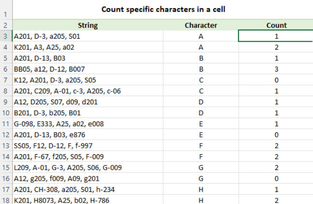Select cell 'A201, CH-308, a205, S01, h-234'
The width and height of the screenshot is (313, 204).
click(88, 189)
